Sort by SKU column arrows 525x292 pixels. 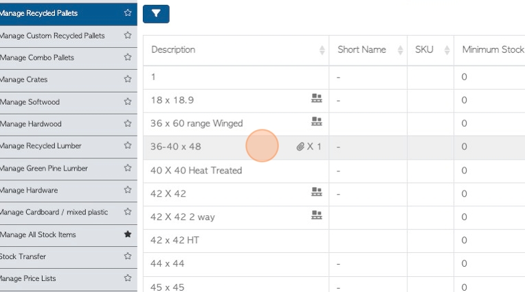point(447,50)
